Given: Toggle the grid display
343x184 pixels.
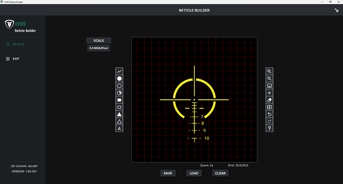Looking at the screenshot, I should (x=269, y=107).
